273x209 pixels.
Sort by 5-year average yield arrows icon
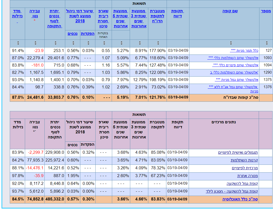121,43
